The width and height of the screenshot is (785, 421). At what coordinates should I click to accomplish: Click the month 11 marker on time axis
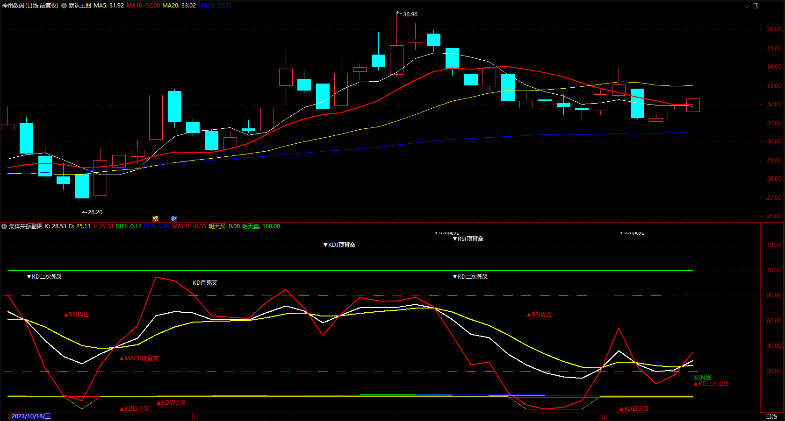pos(196,417)
